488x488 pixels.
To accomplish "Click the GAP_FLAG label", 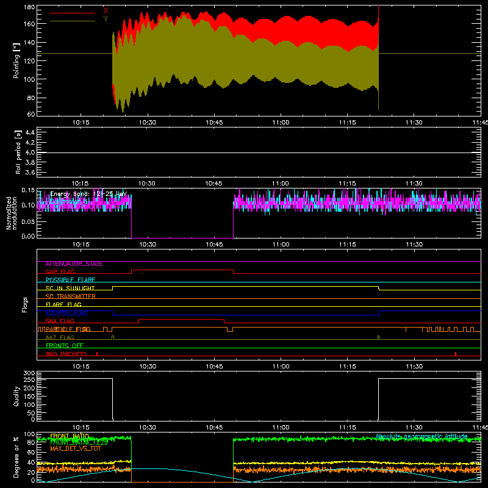I will [60, 271].
